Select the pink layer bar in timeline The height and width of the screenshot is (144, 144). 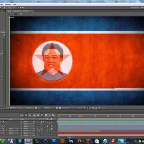click(101, 135)
